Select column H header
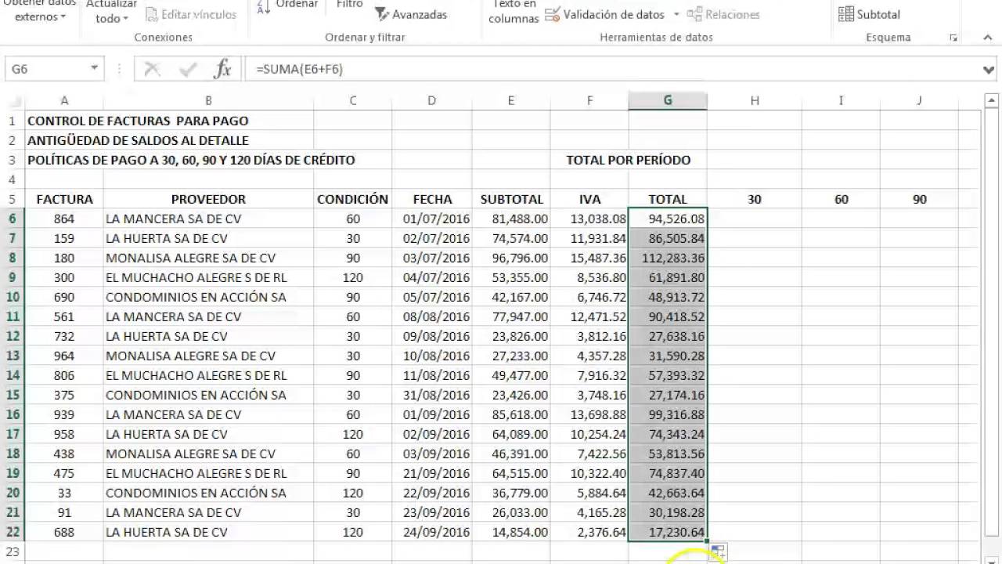 (x=755, y=100)
